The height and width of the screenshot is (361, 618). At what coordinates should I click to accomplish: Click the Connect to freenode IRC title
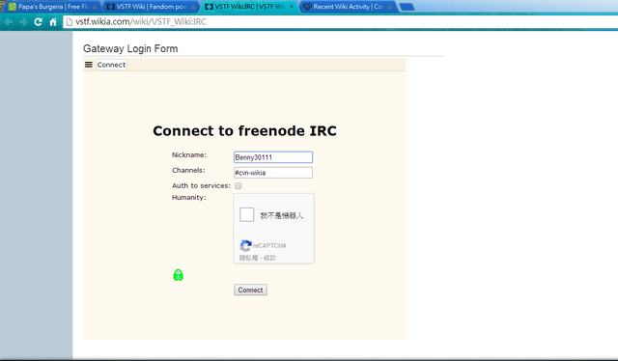point(244,131)
